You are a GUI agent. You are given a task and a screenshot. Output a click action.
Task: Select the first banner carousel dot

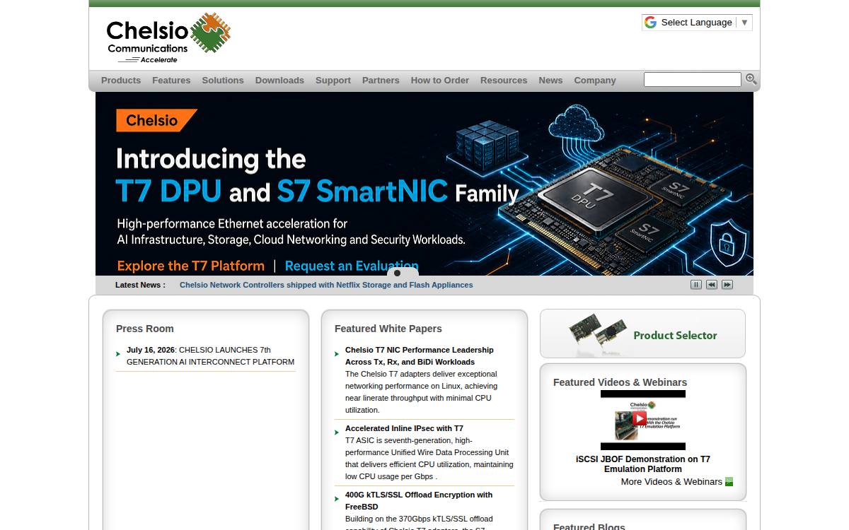pos(397,273)
